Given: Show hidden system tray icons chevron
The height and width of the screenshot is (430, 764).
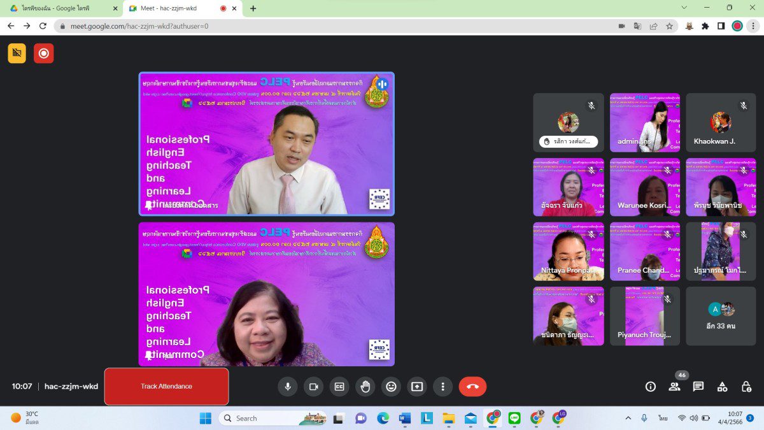Looking at the screenshot, I should (628, 418).
